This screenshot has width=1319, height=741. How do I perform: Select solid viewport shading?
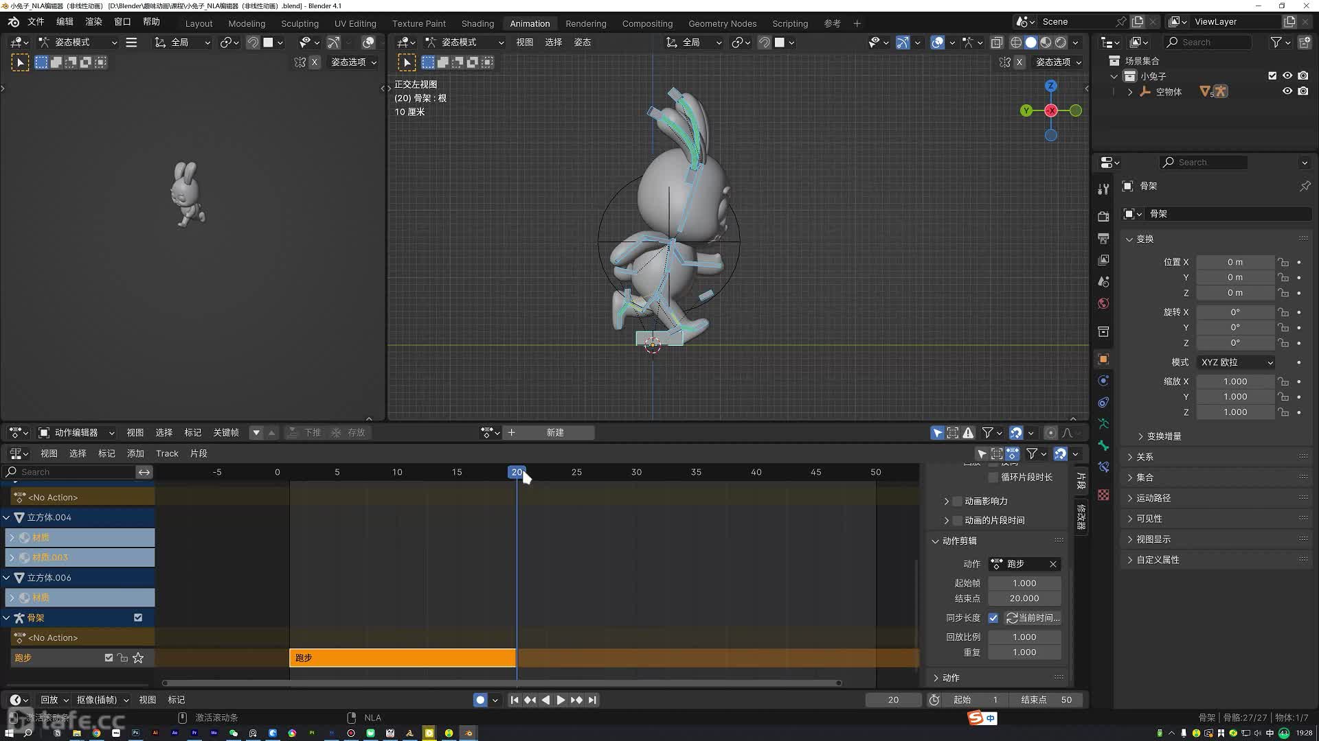tap(1031, 43)
